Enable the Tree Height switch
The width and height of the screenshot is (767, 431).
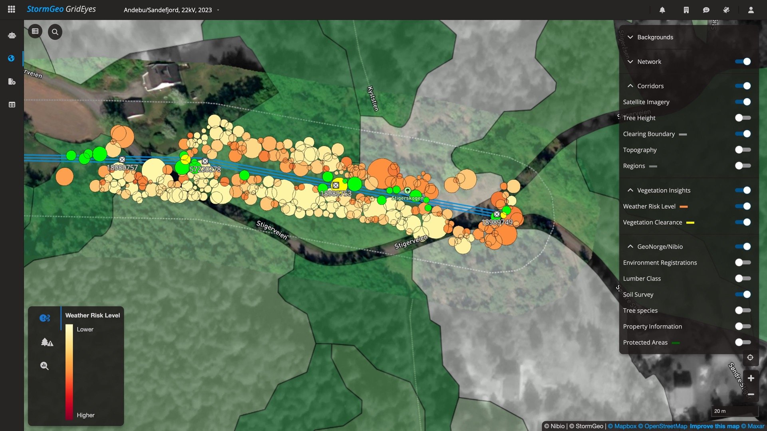[743, 118]
